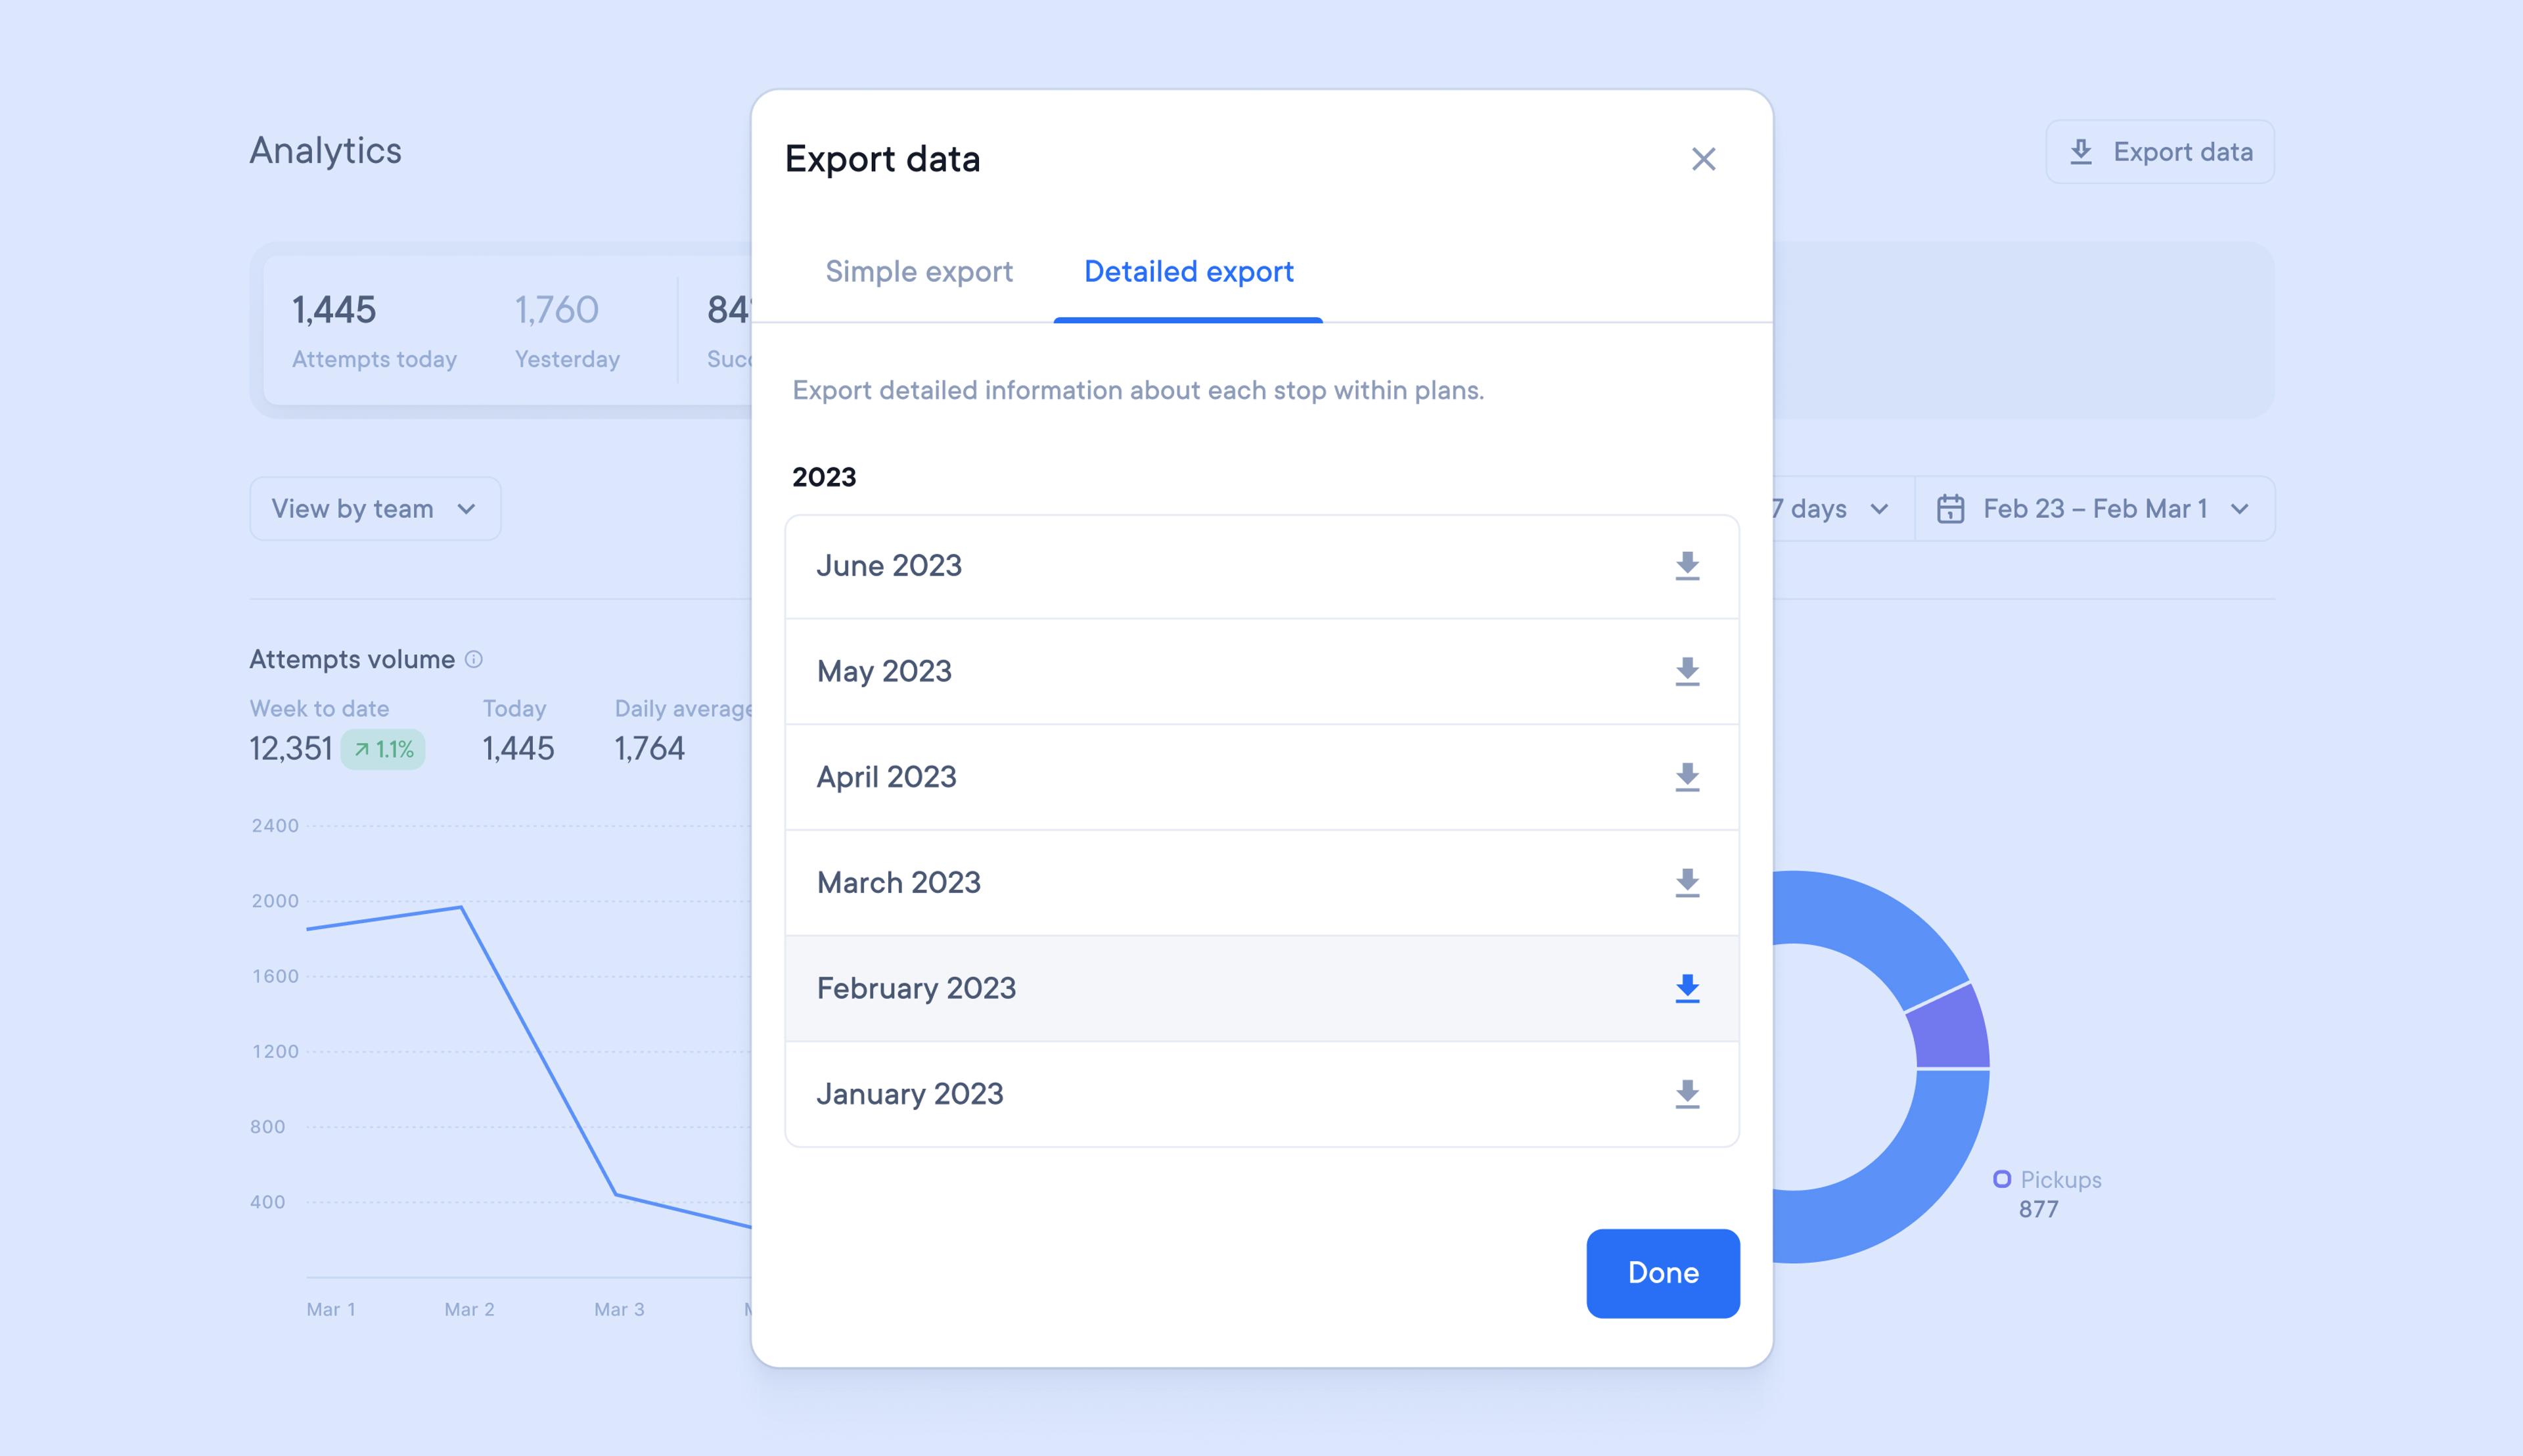Click the calendar icon in date range
Image resolution: width=2523 pixels, height=1456 pixels.
(1950, 509)
